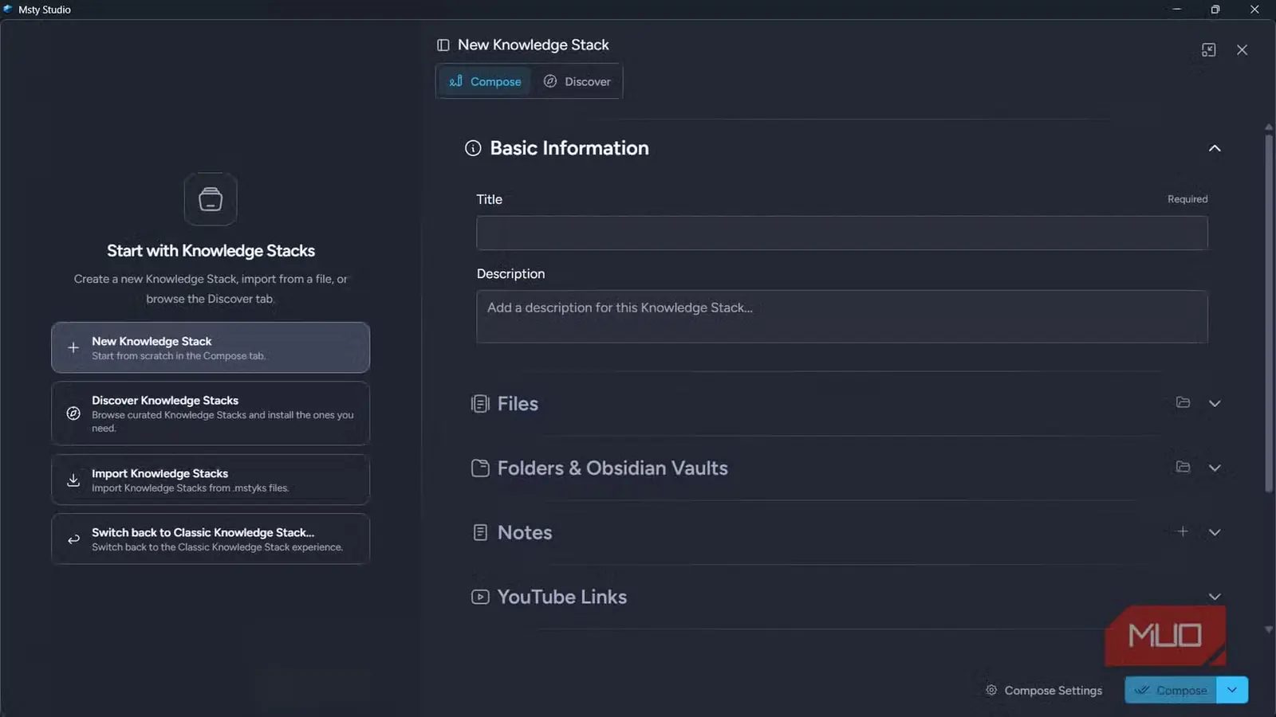Click the blue Compose button

tap(1171, 690)
